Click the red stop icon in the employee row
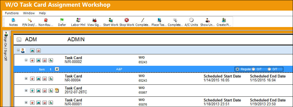The image size is (293, 107). point(39,51)
